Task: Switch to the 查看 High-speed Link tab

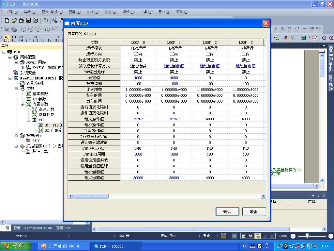Action: [32, 228]
